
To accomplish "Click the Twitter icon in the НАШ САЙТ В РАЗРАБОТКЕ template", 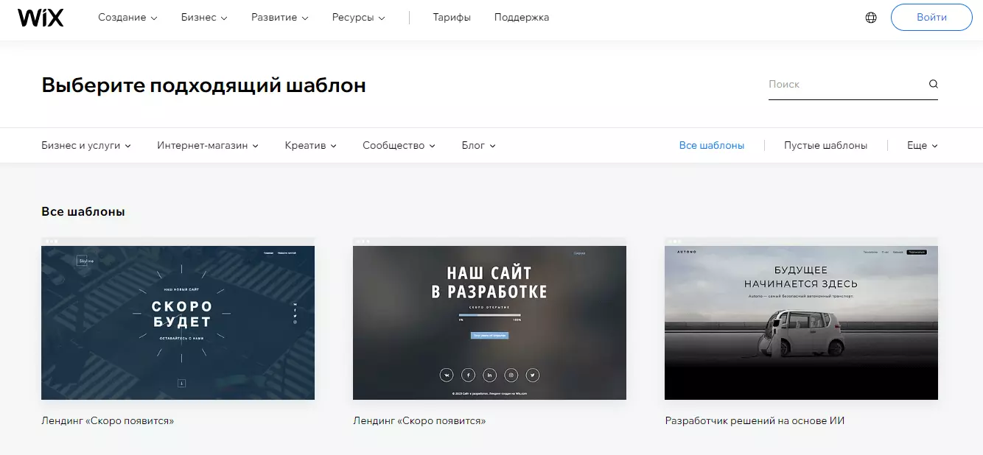I will (x=533, y=375).
